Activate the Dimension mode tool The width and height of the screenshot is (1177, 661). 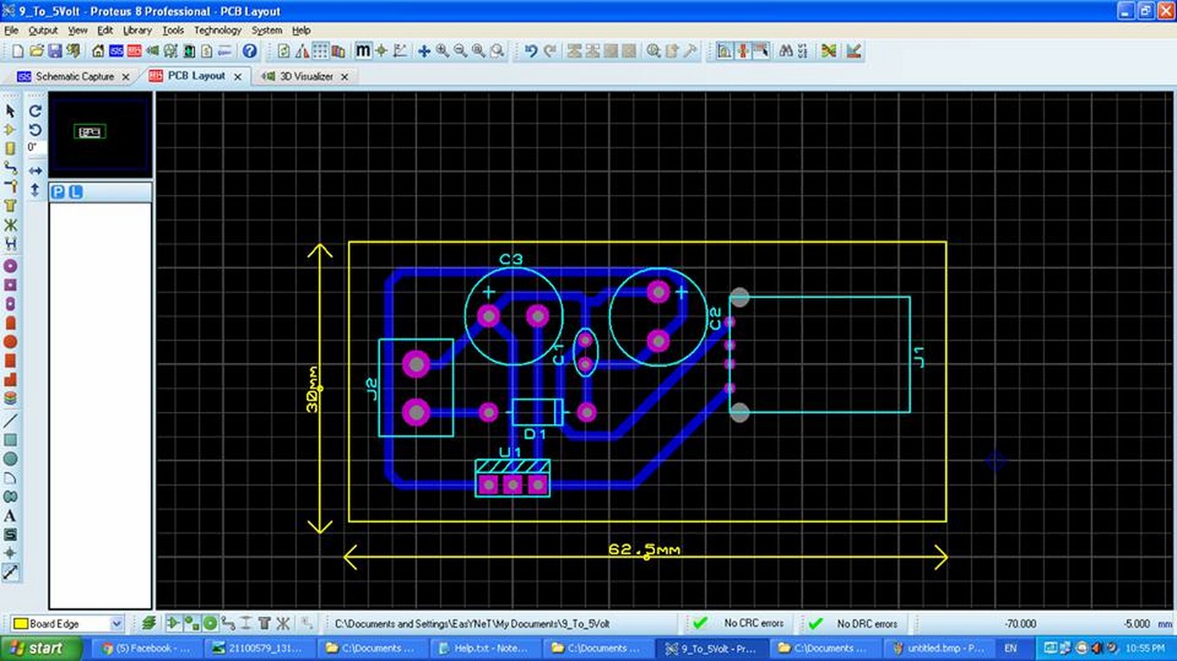pos(10,571)
